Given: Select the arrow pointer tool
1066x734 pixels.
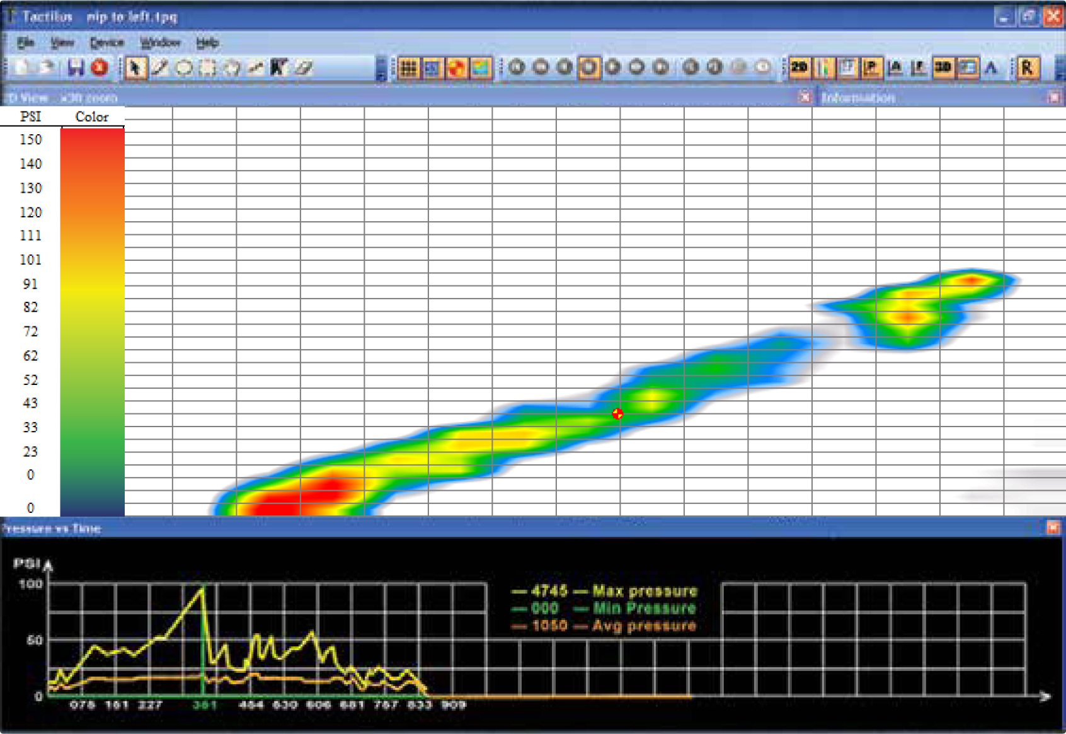Looking at the screenshot, I should point(134,67).
